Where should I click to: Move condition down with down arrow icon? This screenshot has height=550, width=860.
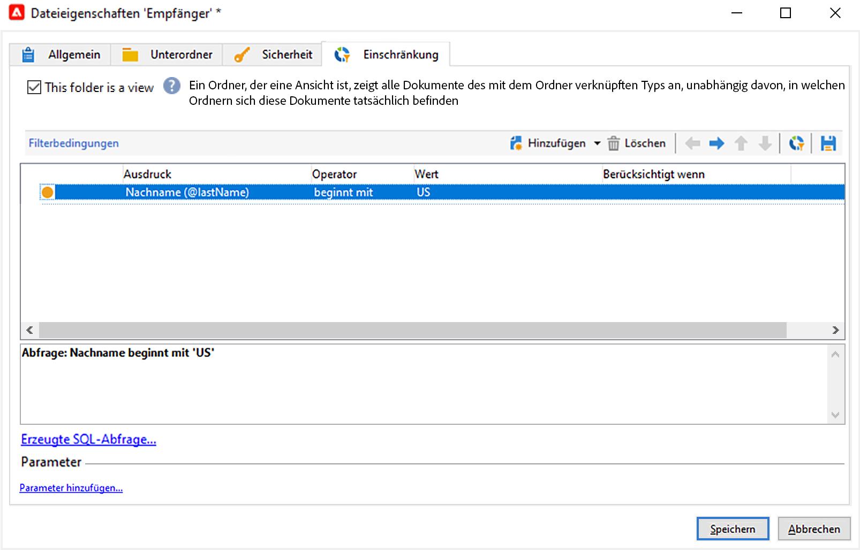(765, 143)
